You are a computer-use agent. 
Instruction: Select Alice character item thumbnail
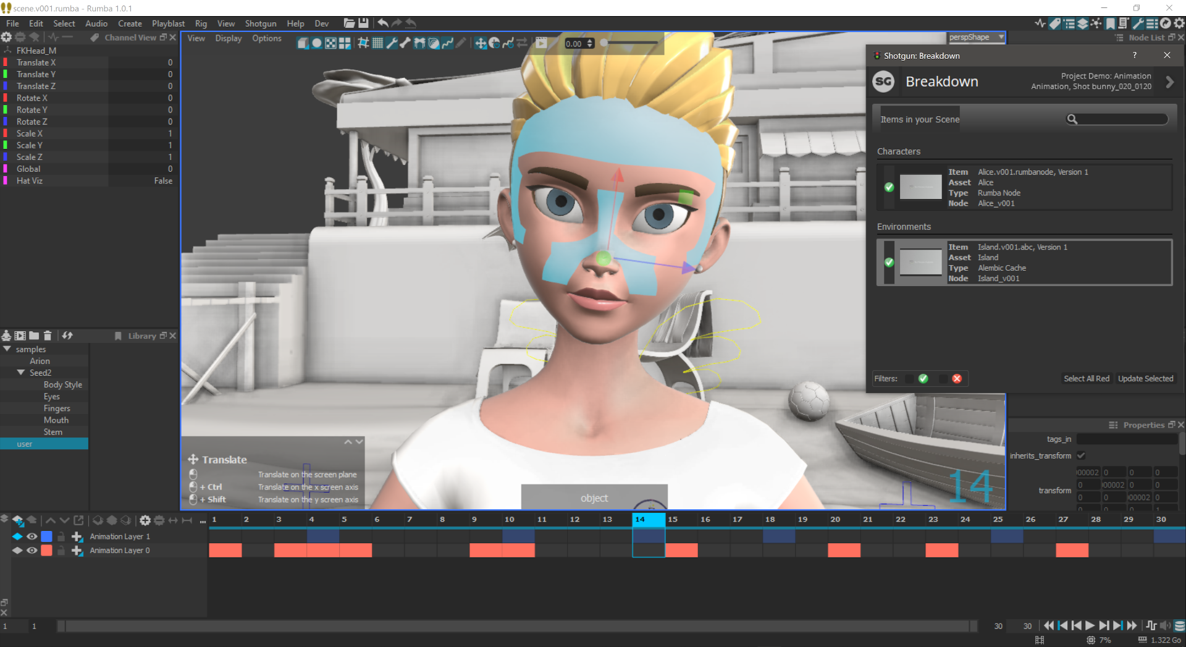point(920,187)
